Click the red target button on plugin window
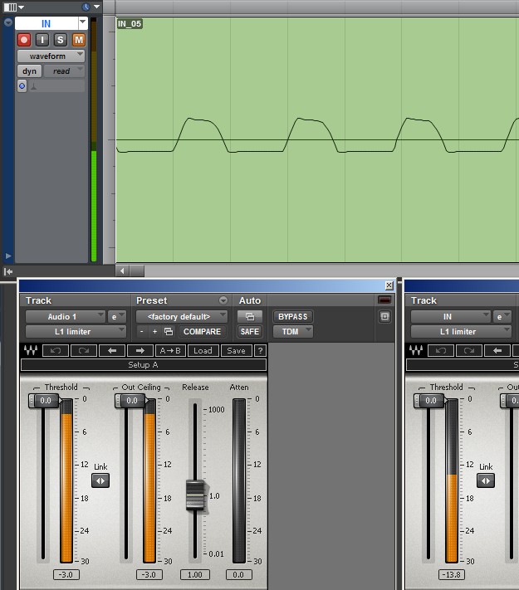The image size is (519, 590). click(384, 300)
